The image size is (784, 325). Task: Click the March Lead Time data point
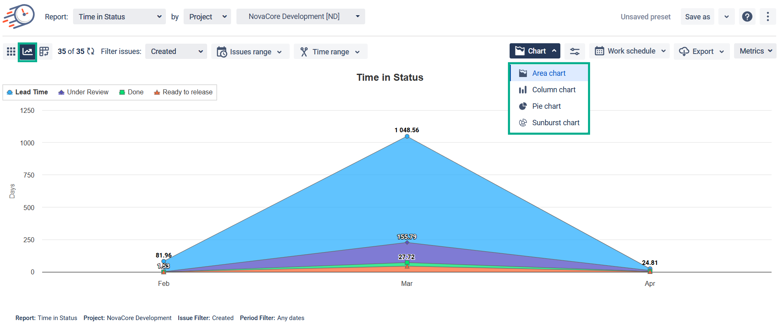(407, 136)
